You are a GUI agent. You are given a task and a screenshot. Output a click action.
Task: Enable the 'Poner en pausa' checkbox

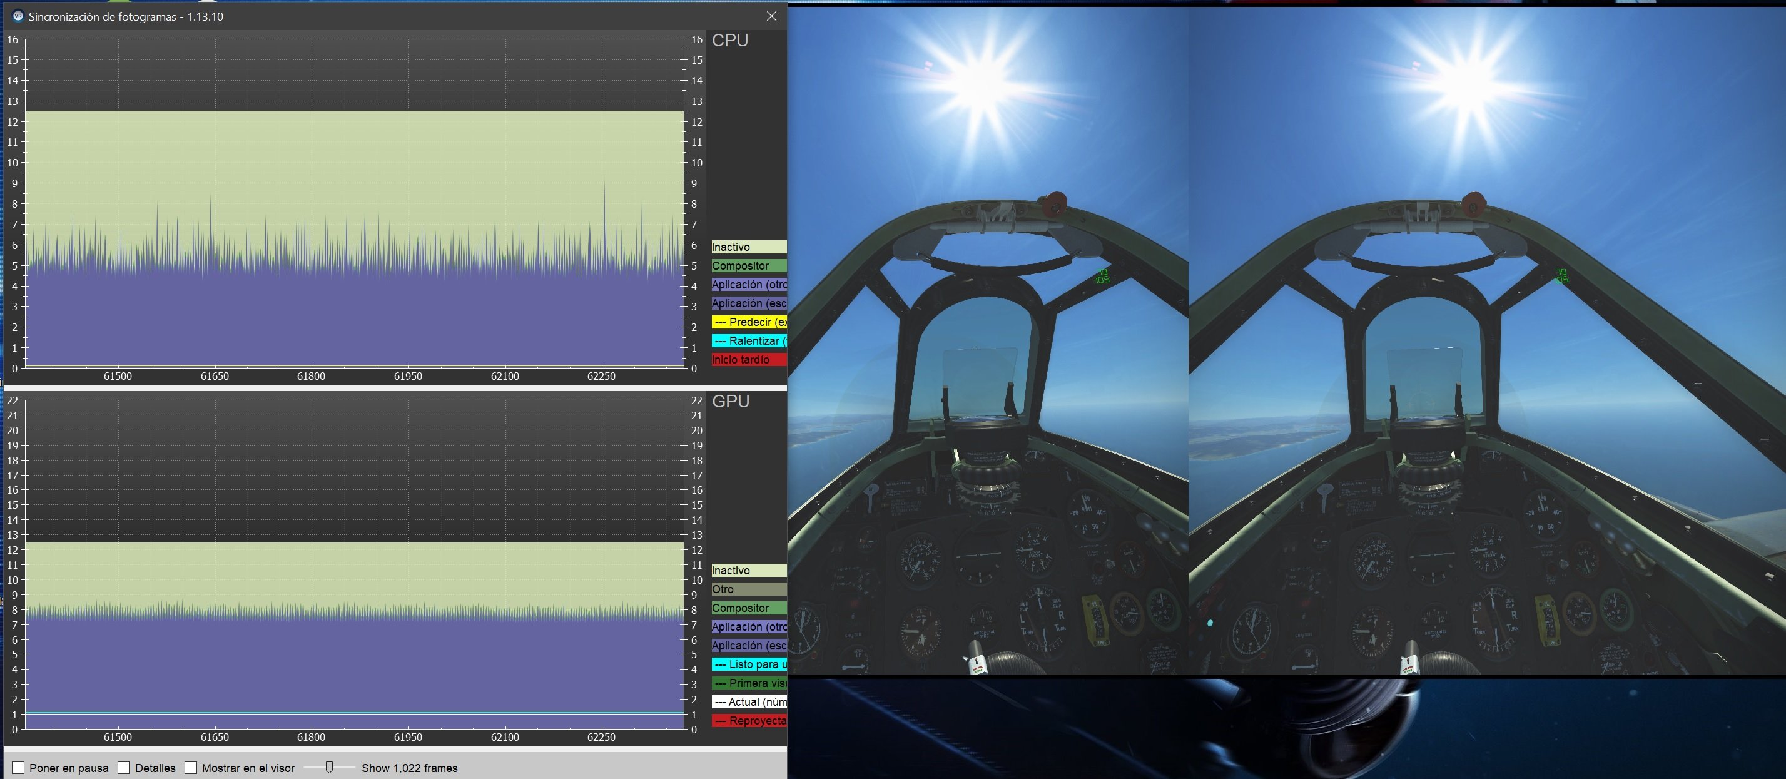(x=19, y=767)
